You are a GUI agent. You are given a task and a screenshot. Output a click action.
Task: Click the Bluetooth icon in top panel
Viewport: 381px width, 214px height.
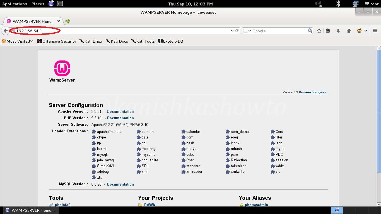(338, 4)
